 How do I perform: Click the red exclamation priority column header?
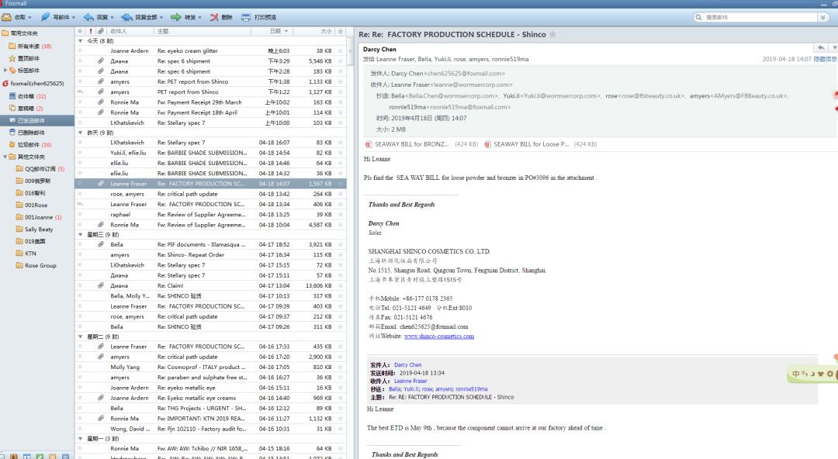click(91, 31)
